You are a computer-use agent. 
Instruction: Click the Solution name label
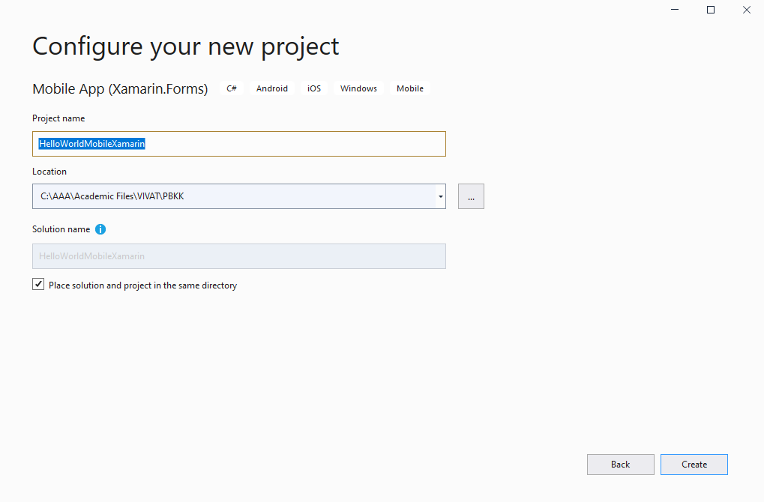pyautogui.click(x=61, y=229)
